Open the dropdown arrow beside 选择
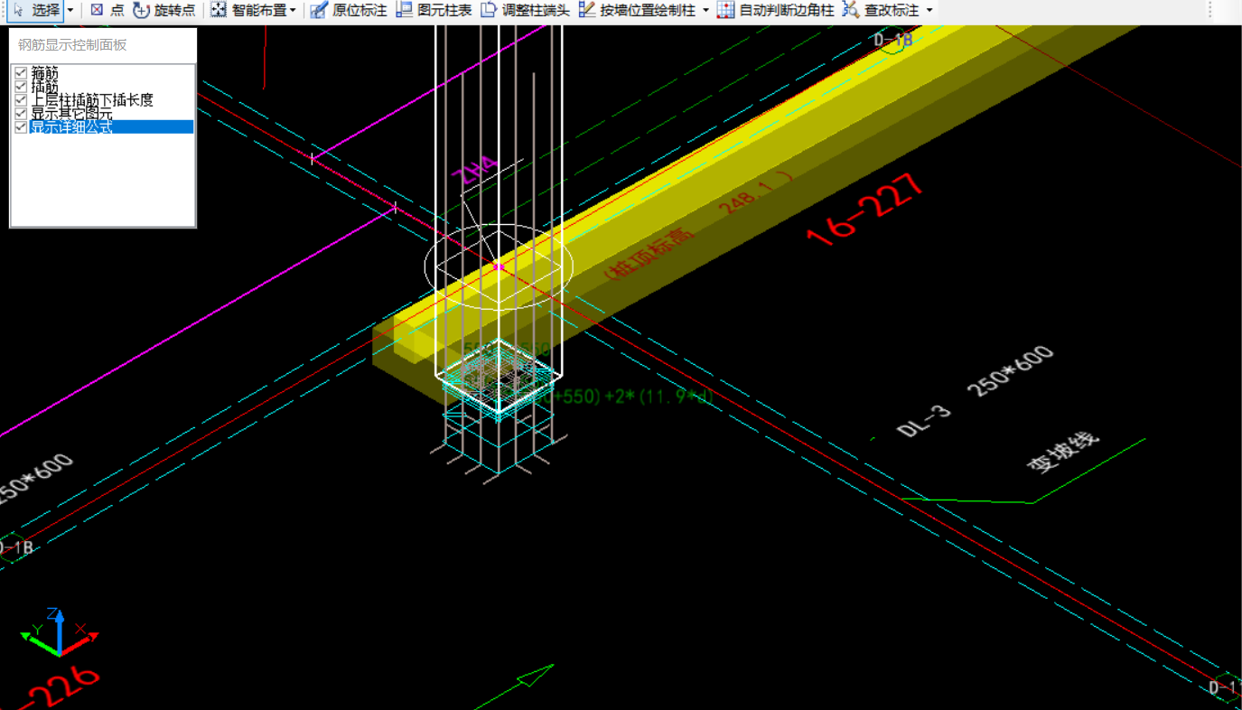This screenshot has height=710, width=1242. tap(70, 10)
